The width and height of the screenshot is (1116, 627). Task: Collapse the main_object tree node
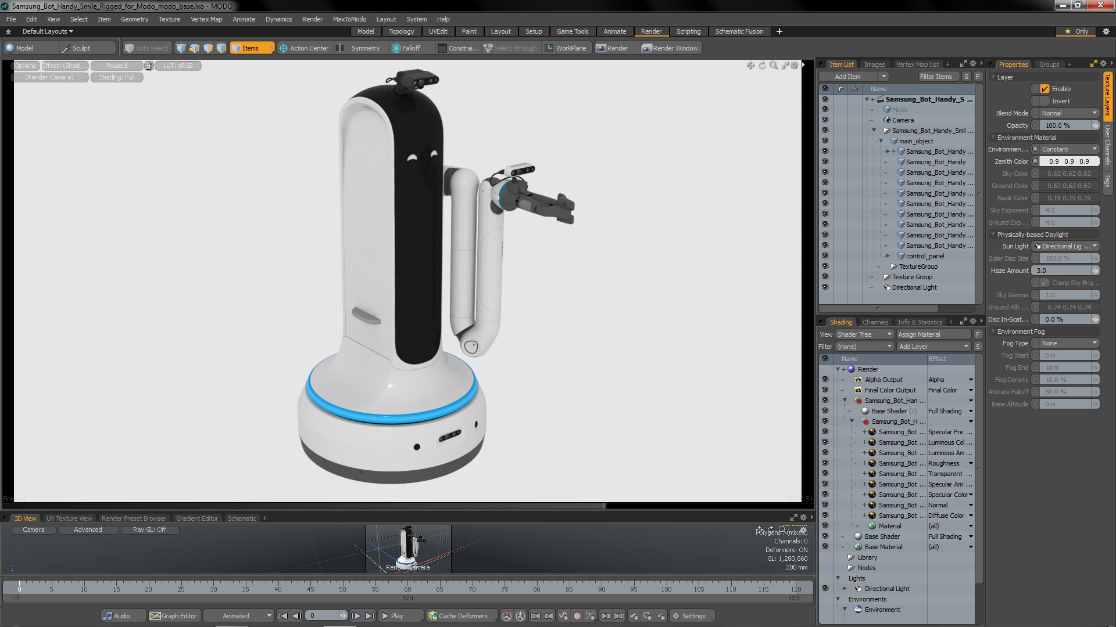click(881, 141)
